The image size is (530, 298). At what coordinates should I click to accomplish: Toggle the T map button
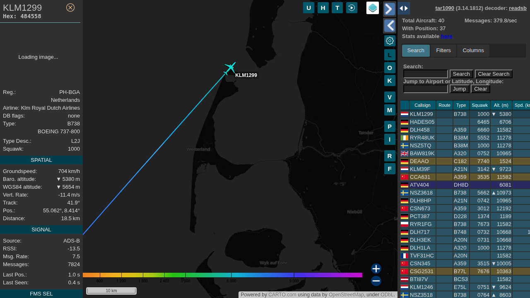337,7
